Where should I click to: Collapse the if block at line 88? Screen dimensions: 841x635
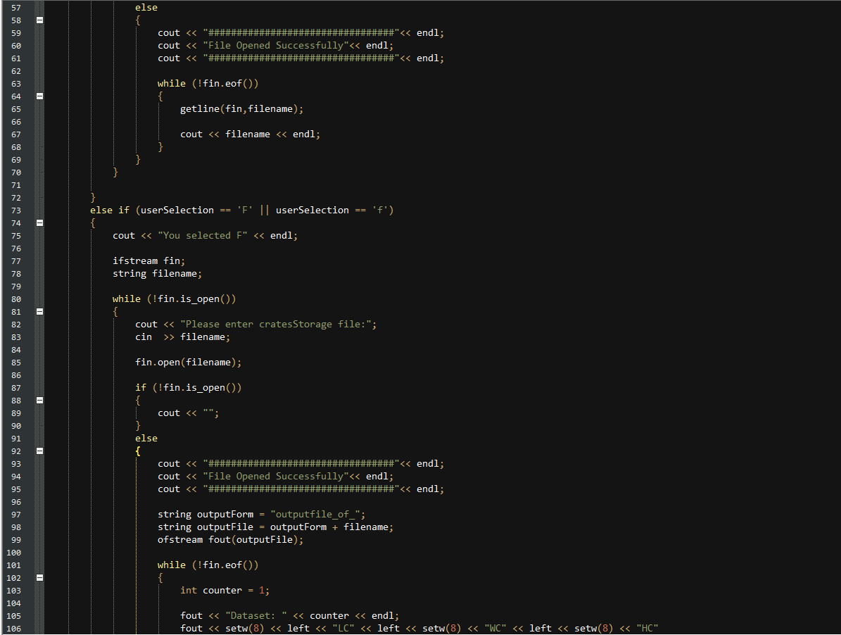pos(39,400)
